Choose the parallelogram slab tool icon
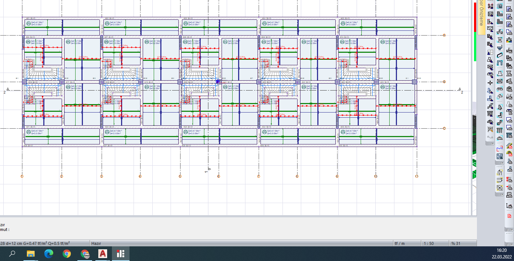The height and width of the screenshot is (261, 514). [500, 55]
